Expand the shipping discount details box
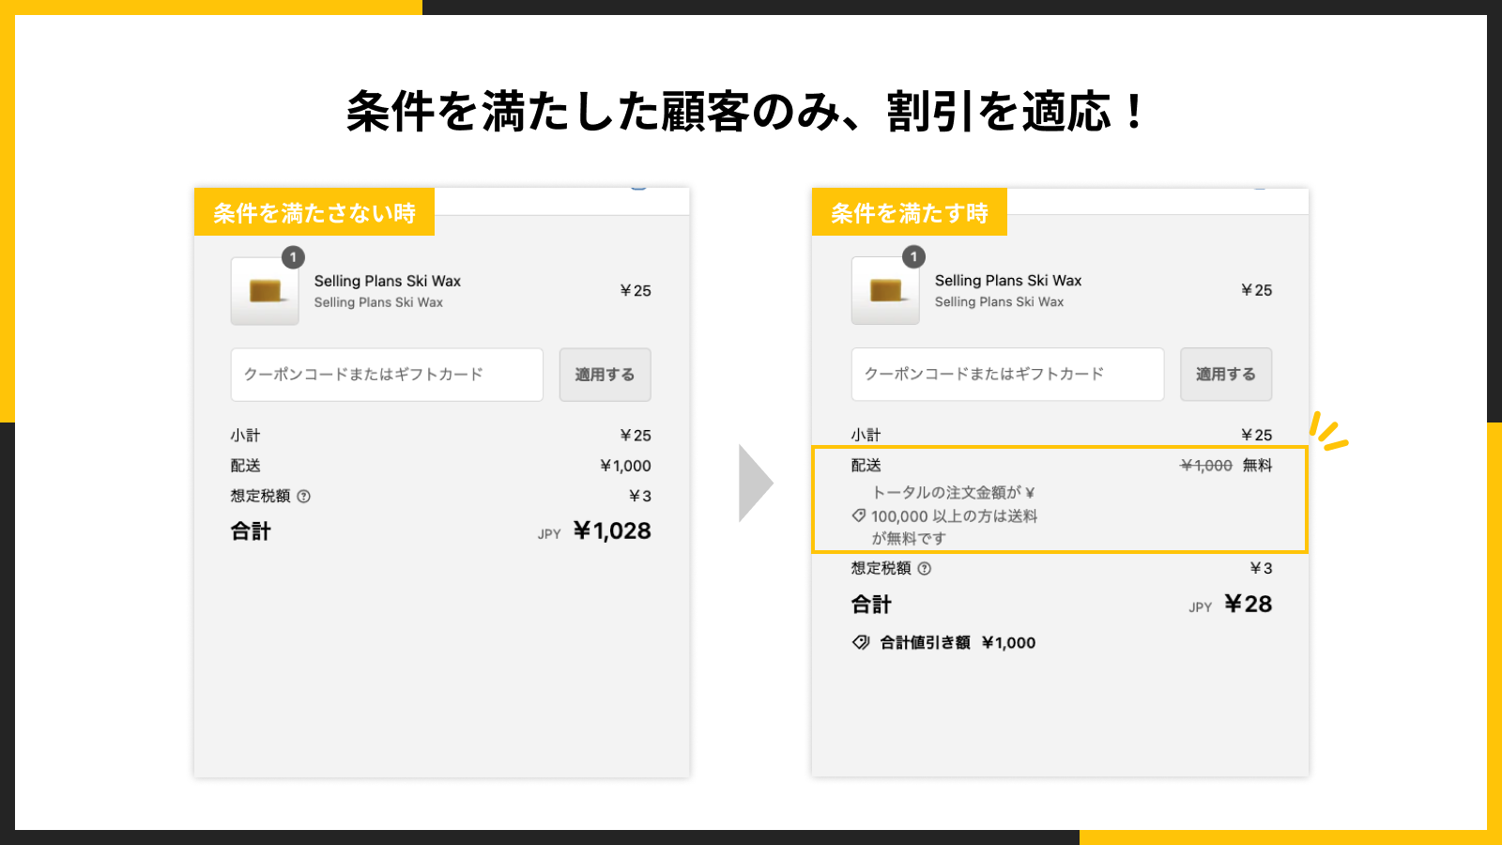The height and width of the screenshot is (845, 1502). 1061,500
